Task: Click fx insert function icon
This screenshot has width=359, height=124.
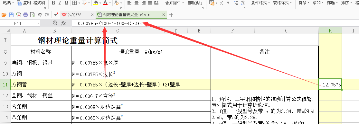Action: click(63, 23)
